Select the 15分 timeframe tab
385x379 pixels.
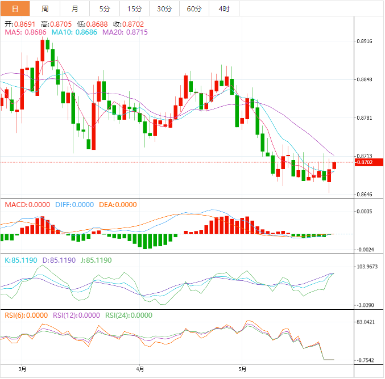coord(134,9)
